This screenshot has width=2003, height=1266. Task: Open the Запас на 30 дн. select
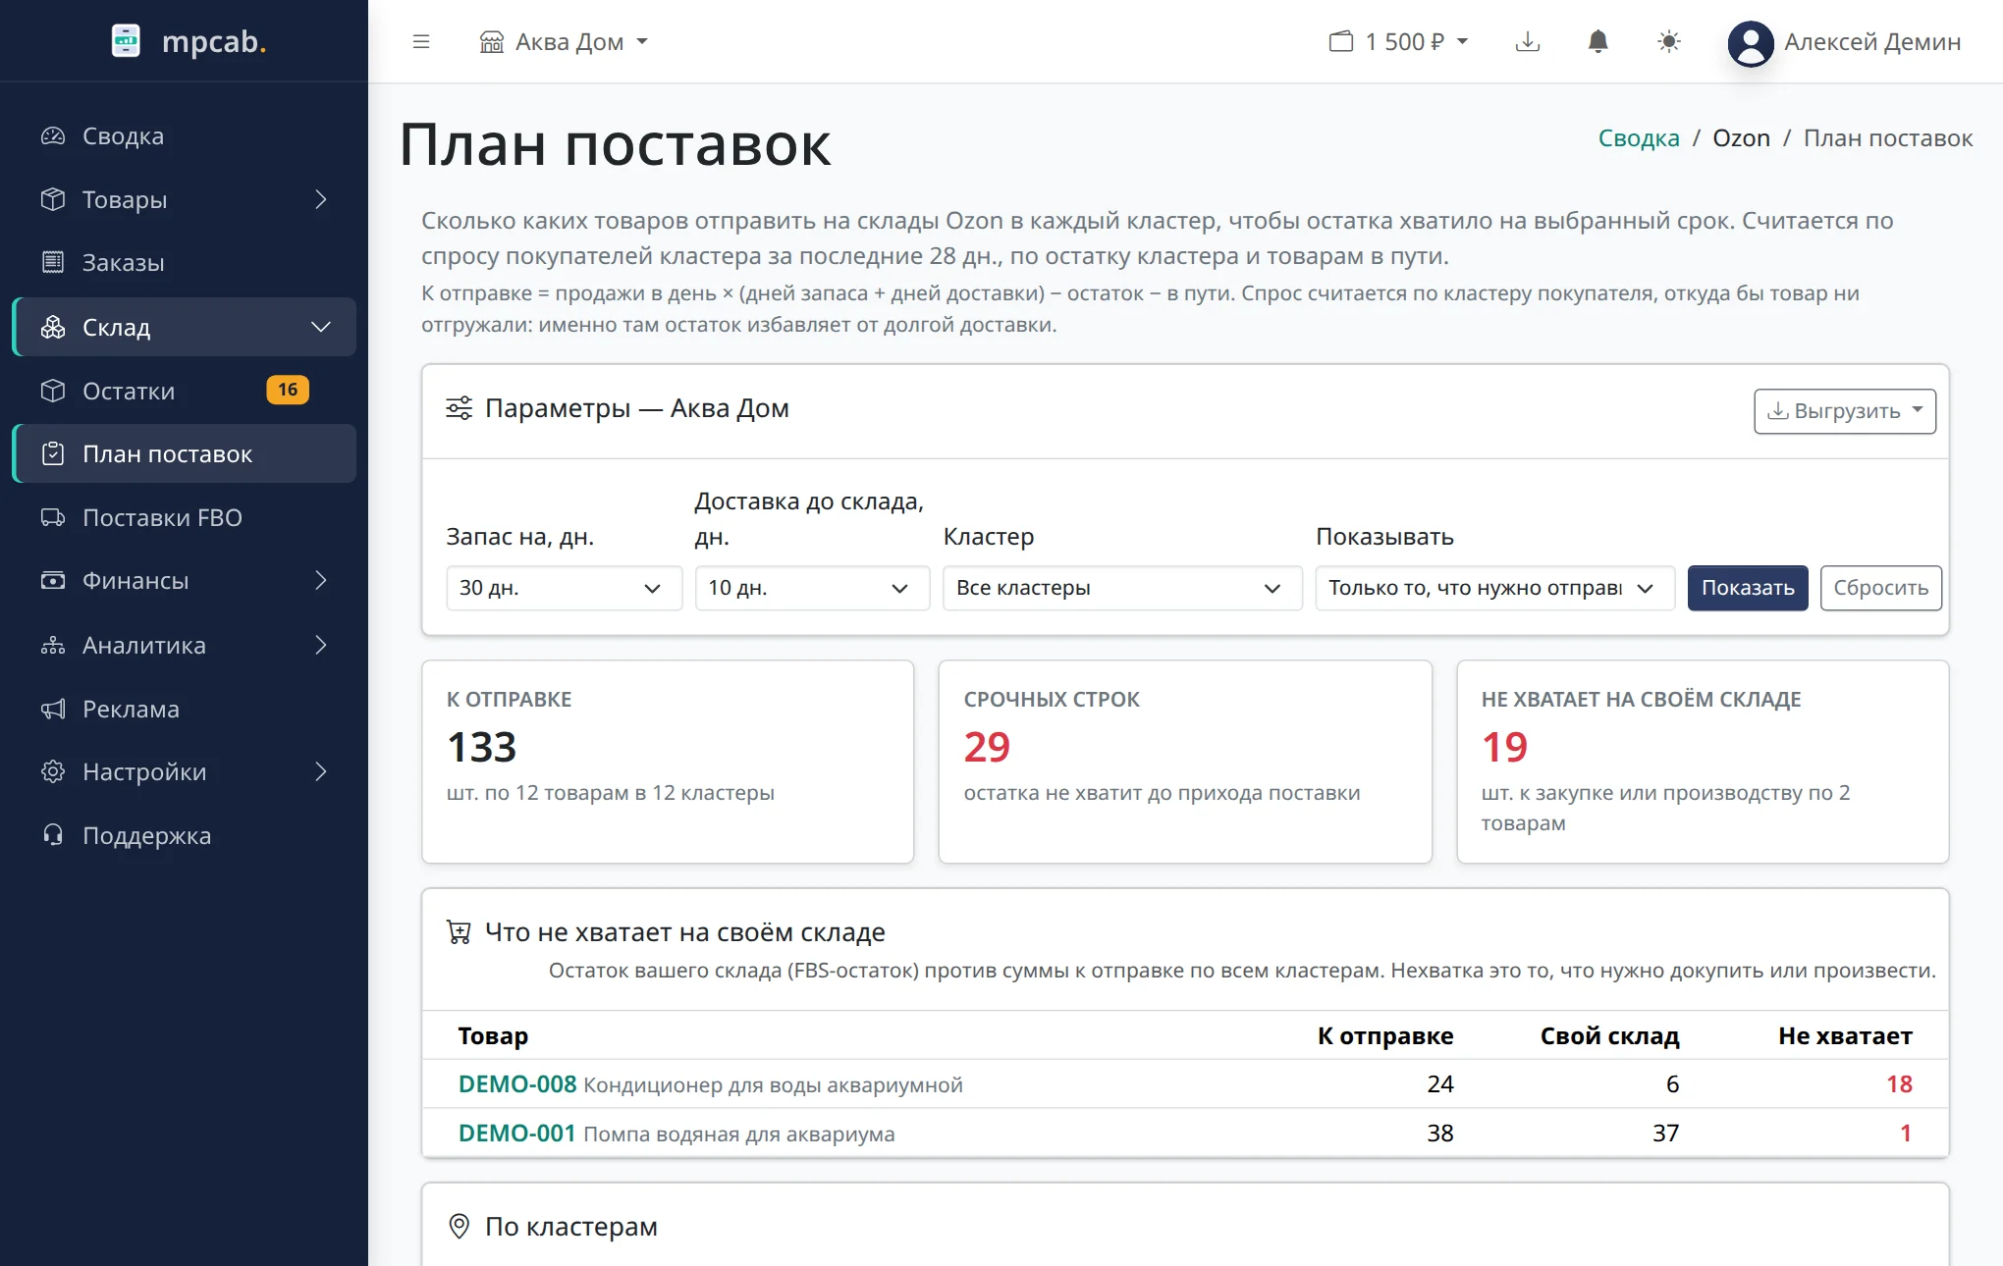coord(565,588)
